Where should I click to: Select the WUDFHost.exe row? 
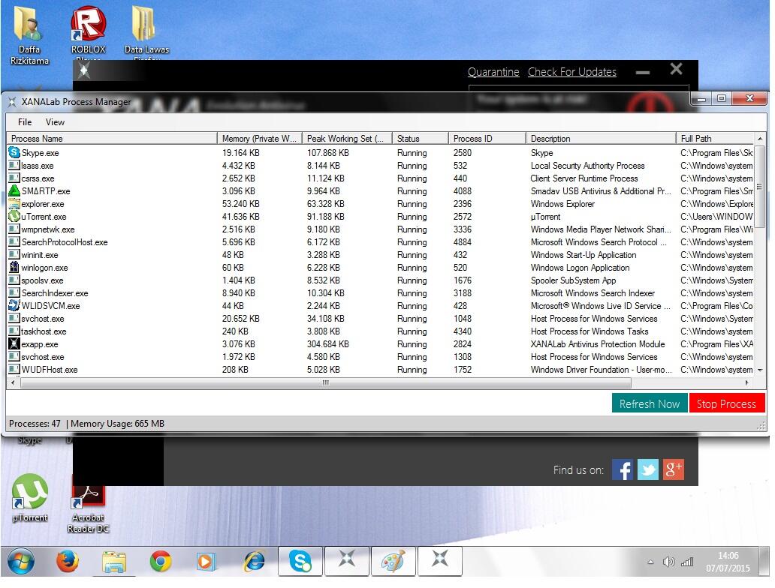[381, 369]
